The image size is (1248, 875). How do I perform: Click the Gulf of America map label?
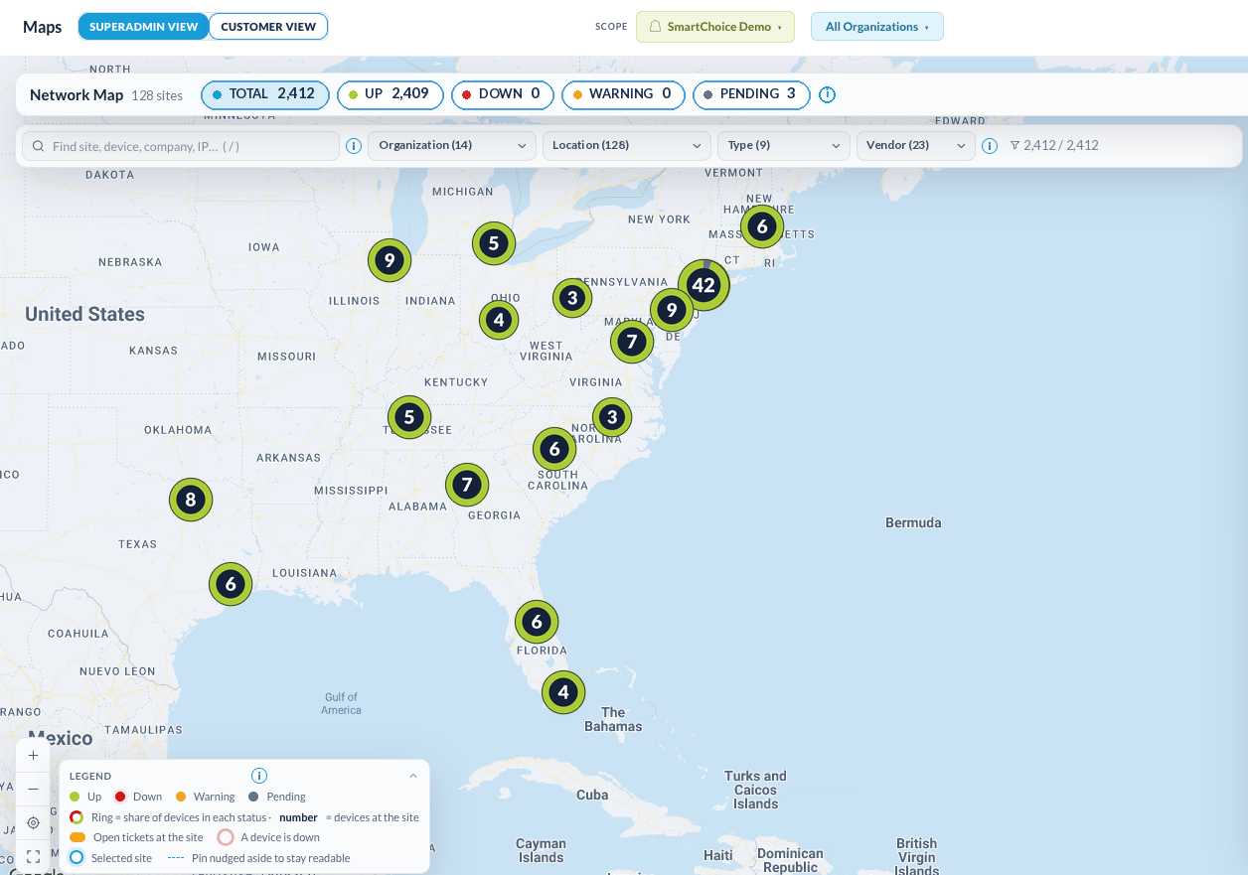pyautogui.click(x=341, y=703)
